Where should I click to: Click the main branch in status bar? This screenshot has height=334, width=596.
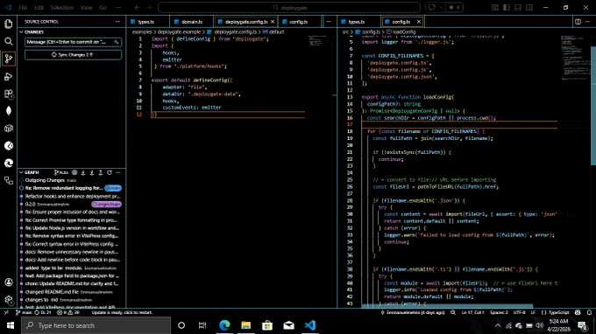click(24, 312)
